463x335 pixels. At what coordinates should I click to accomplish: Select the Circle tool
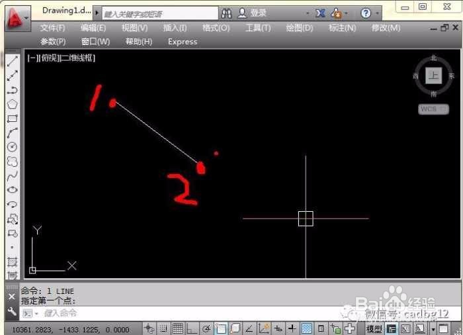(x=13, y=147)
